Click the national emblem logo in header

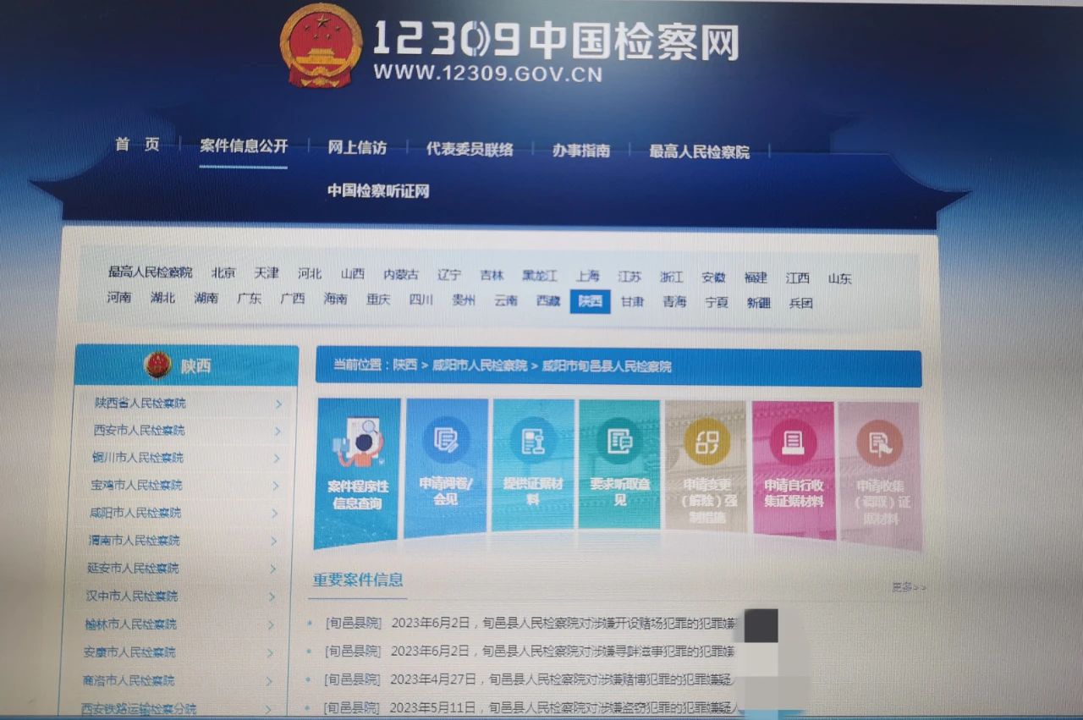pos(321,46)
